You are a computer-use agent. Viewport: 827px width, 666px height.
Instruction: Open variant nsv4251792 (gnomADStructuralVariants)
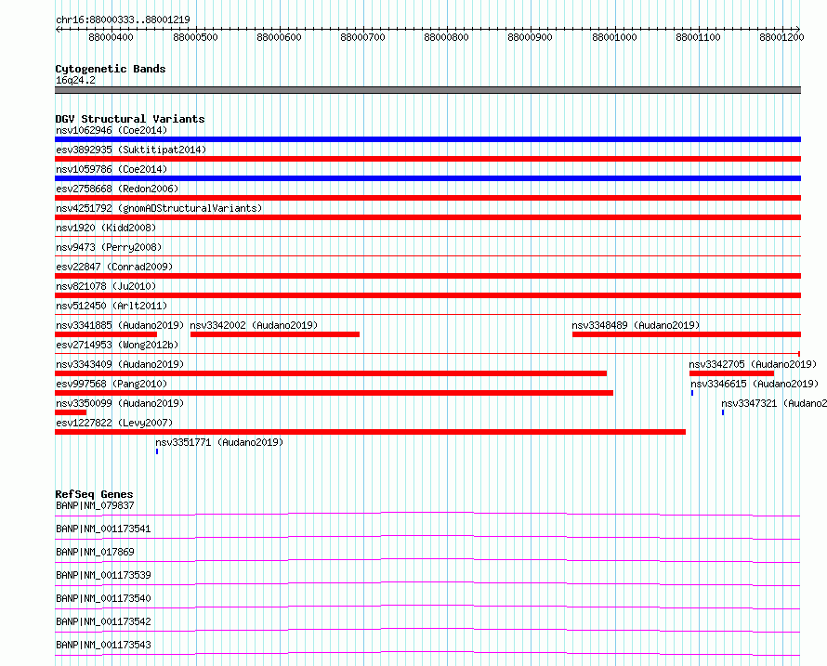(x=159, y=208)
